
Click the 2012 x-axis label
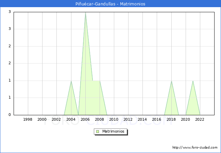pos(128,119)
